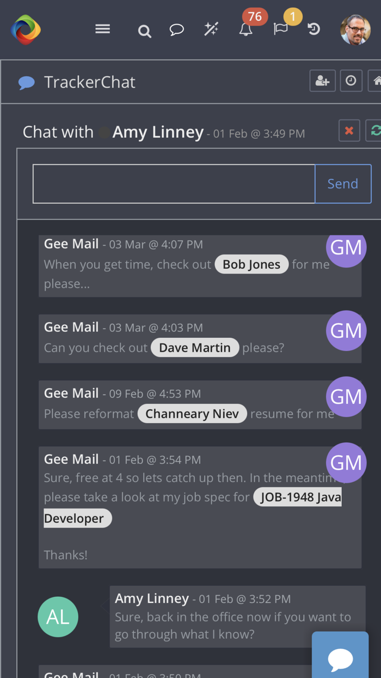Click the colorful app logo
381x678 pixels.
[x=25, y=29]
